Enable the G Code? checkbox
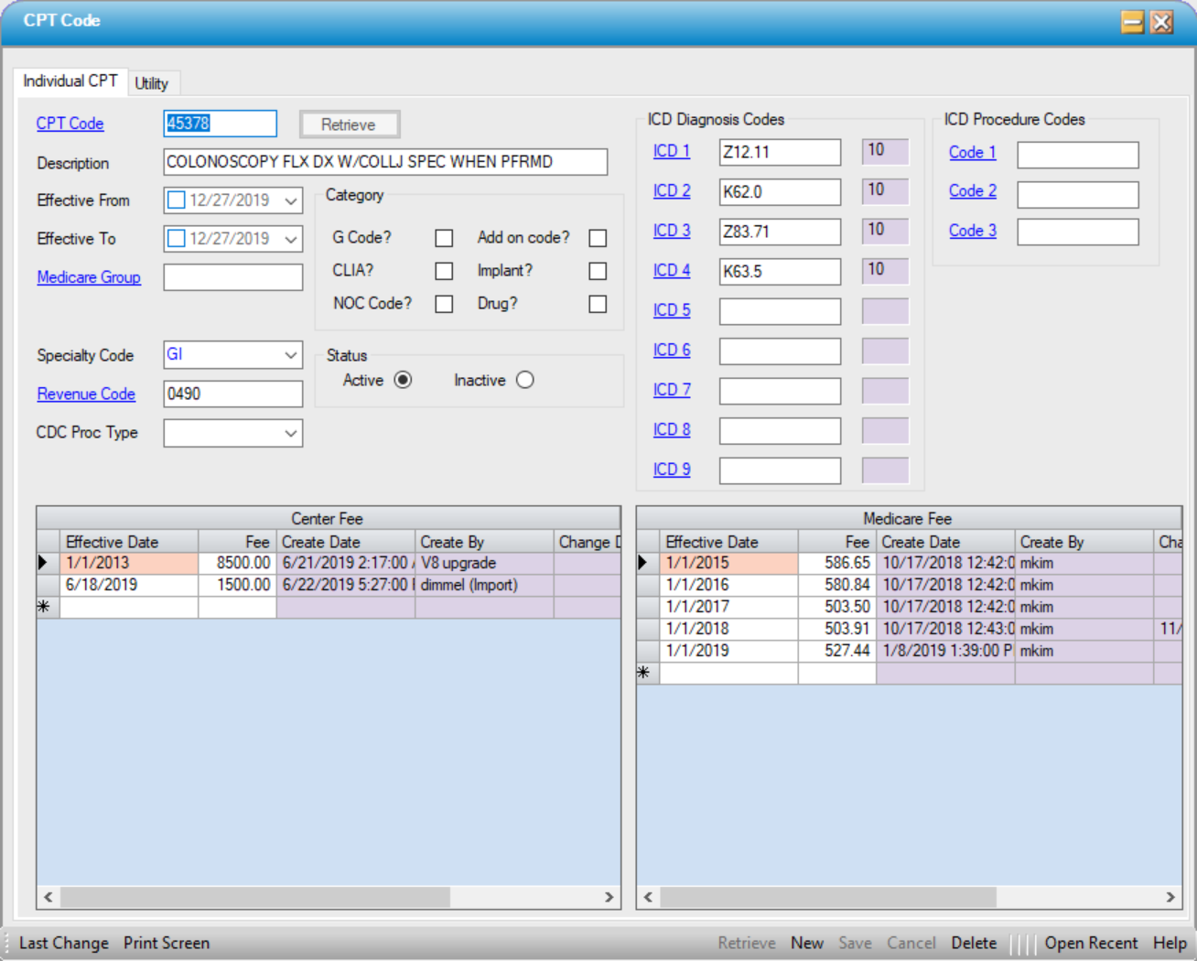Viewport: 1197px width, 961px height. pos(444,238)
